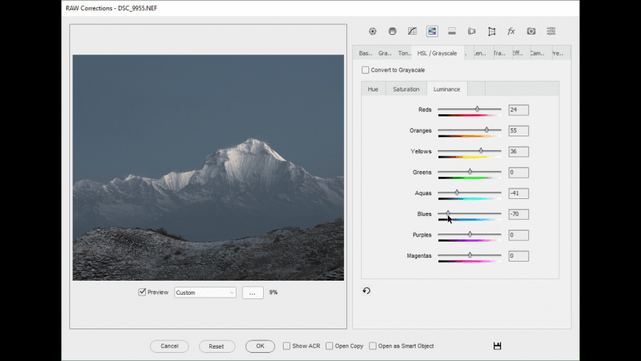Open the Lens Corrections icon

click(x=472, y=31)
